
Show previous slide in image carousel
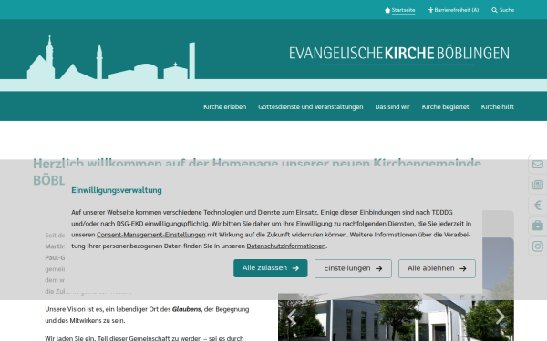(292, 317)
